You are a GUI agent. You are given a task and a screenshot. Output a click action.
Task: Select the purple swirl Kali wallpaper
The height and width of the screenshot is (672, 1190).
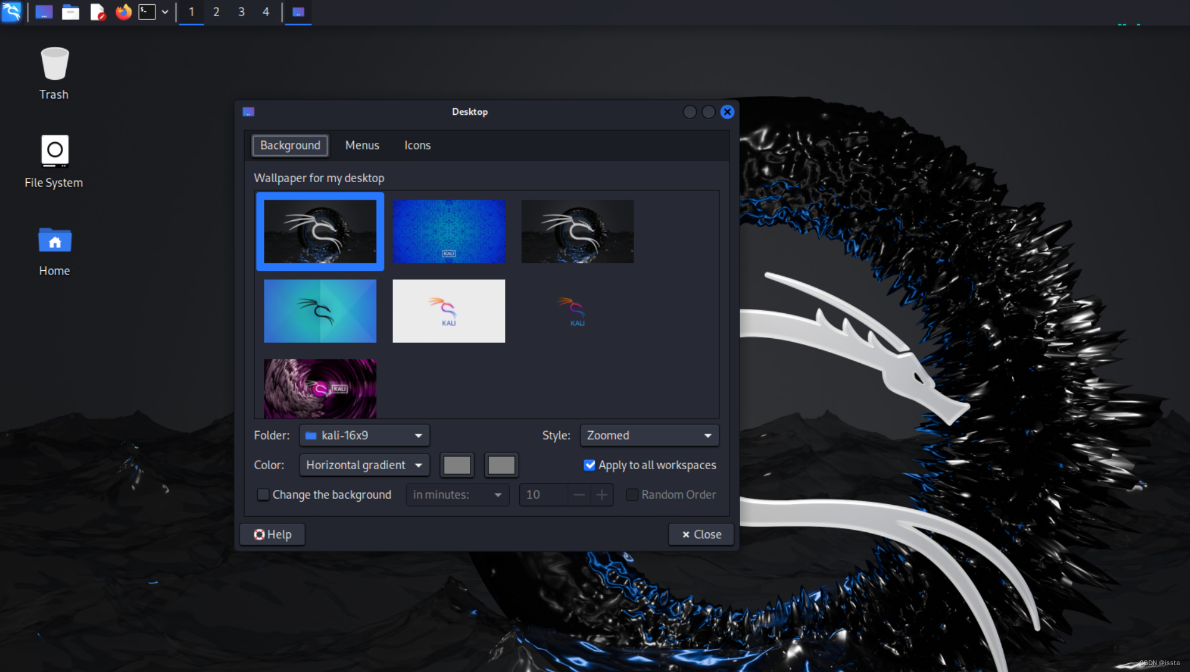coord(320,388)
